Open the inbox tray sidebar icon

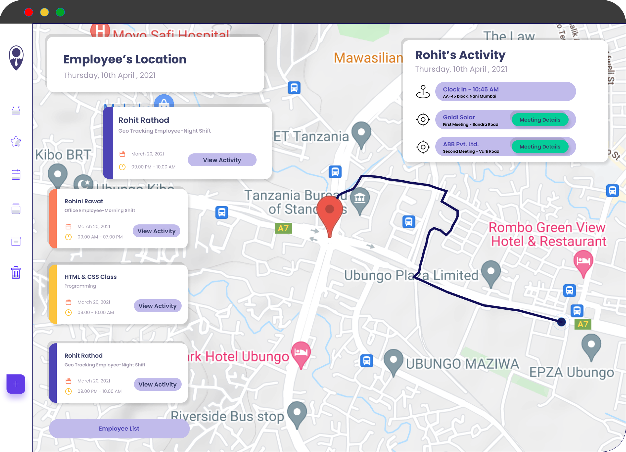[x=16, y=110]
